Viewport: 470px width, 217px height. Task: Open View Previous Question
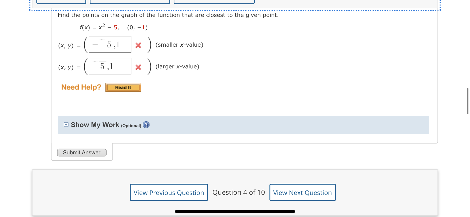(x=169, y=192)
